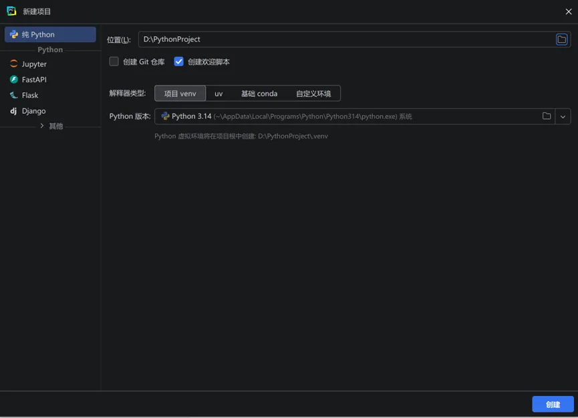578x418 pixels.
Task: Click the 解释器类型: label
Action: click(128, 94)
